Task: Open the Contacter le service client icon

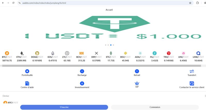Action: tap(192, 83)
